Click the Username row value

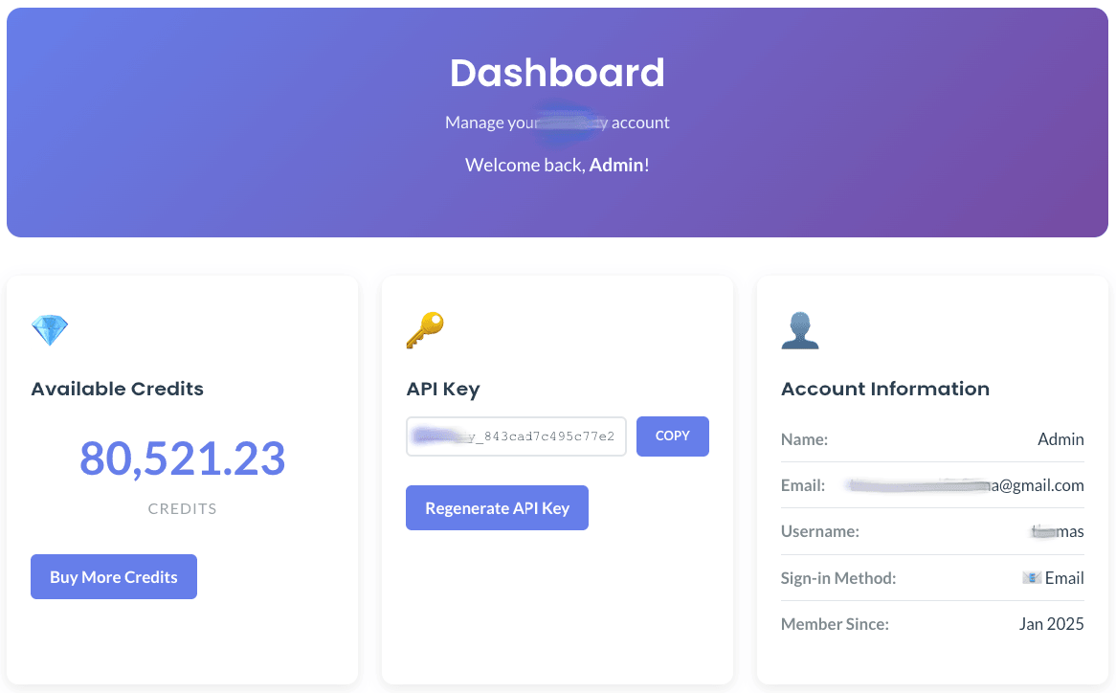coord(1057,531)
